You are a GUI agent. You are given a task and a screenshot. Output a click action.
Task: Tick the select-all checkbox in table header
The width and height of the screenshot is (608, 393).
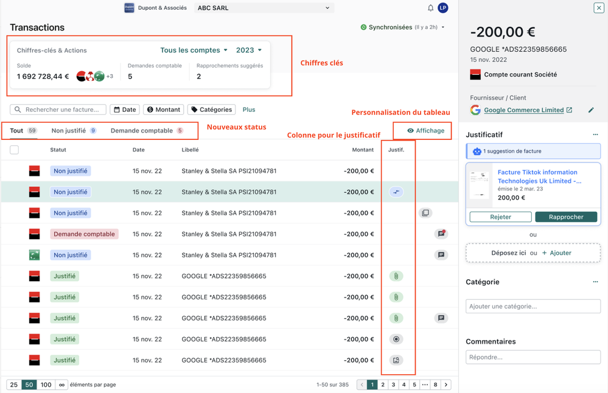click(15, 150)
